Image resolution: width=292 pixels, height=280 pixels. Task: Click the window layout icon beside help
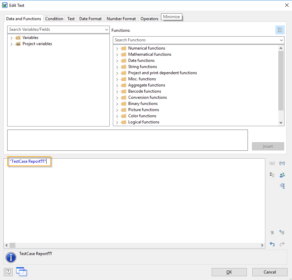(22, 271)
